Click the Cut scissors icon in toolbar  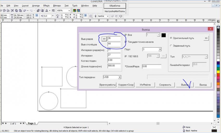coord(12,11)
